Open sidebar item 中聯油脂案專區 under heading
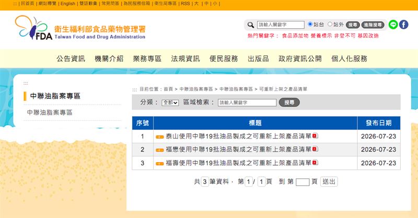The width and height of the screenshot is (418, 218). 50,112
